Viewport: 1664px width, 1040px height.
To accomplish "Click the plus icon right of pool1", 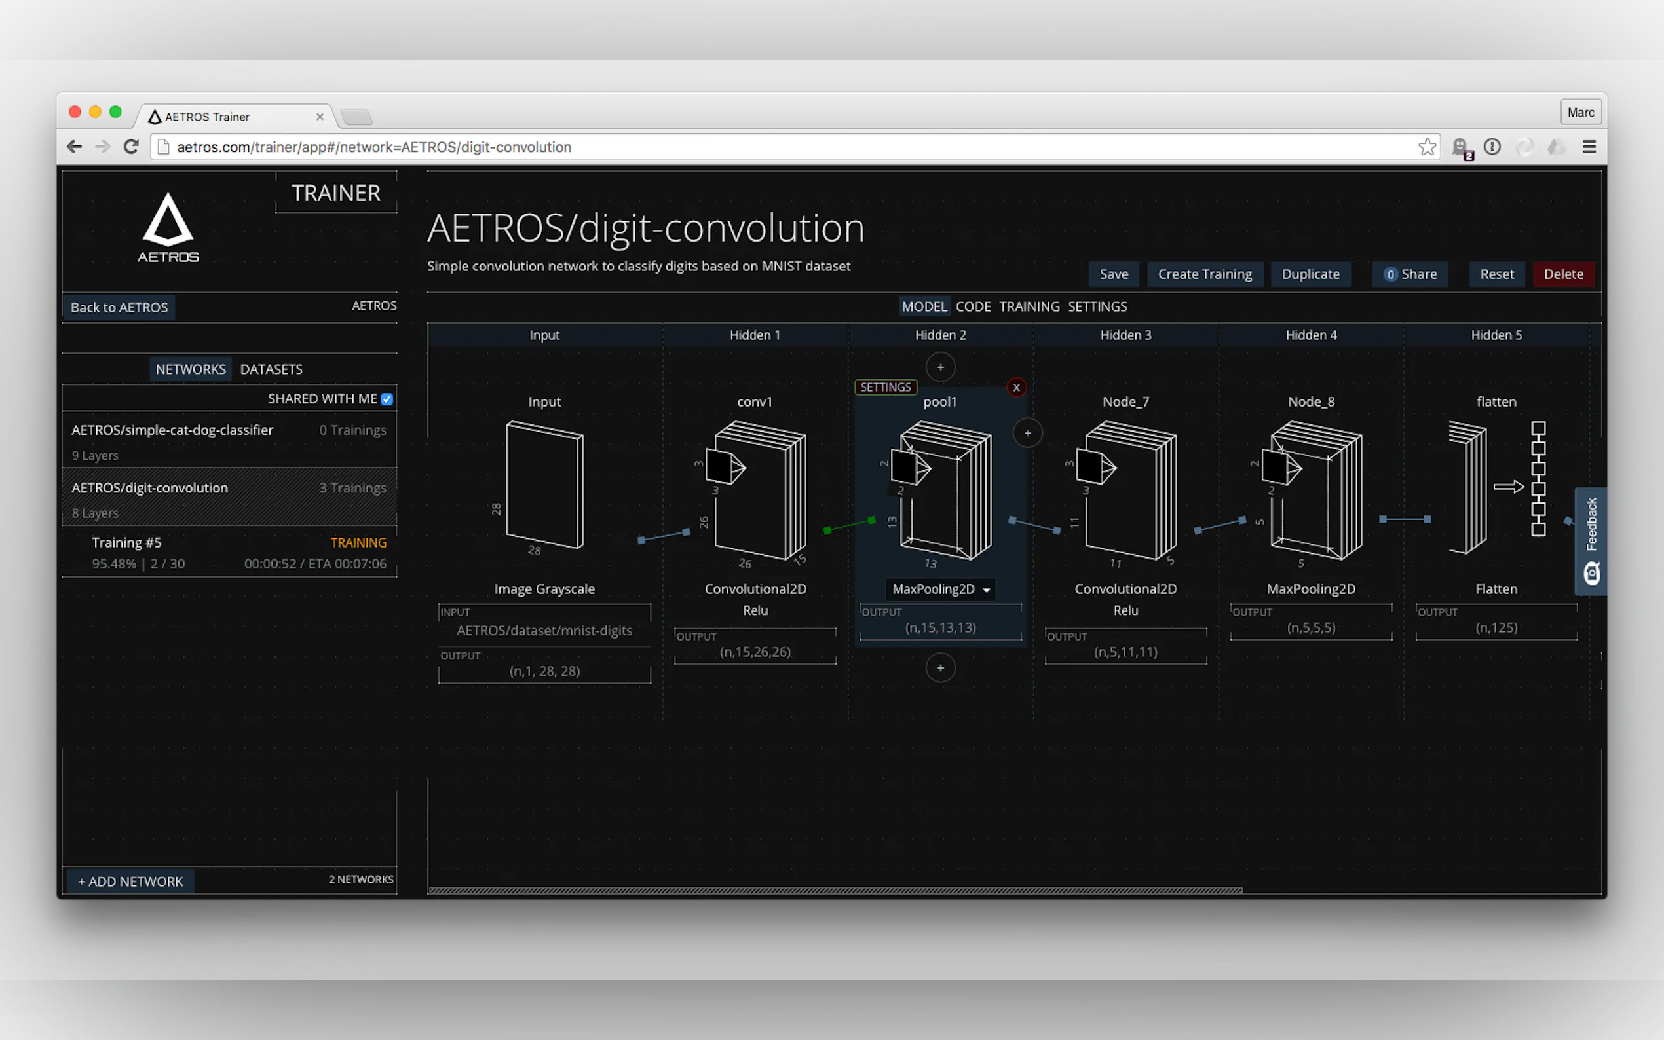I will point(1027,433).
